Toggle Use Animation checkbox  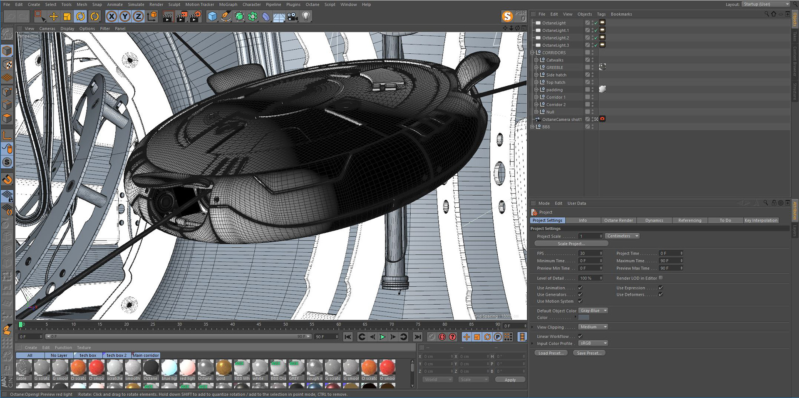580,288
